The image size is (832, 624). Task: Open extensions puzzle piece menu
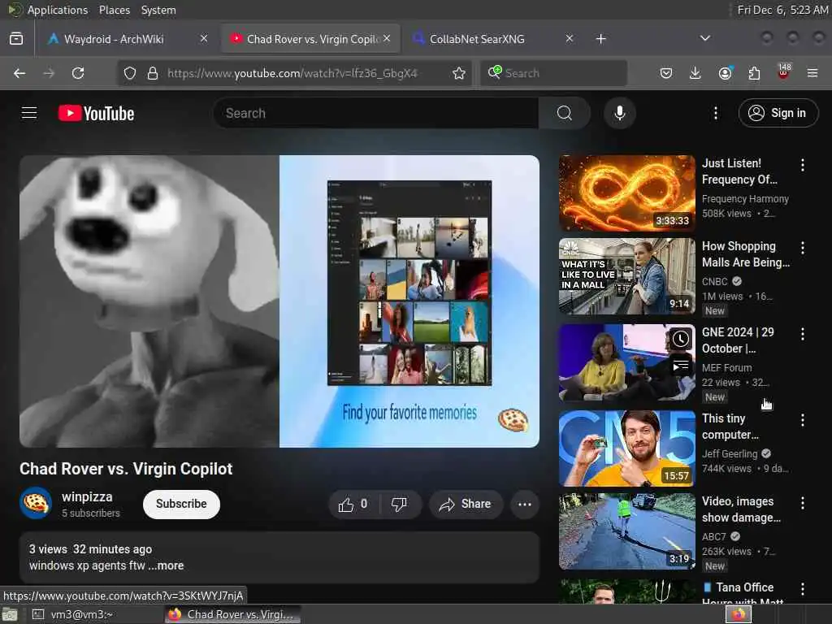[x=754, y=73]
